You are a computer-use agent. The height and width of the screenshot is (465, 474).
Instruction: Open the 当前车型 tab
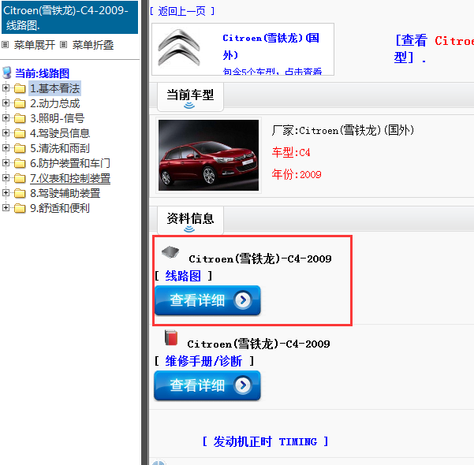[x=190, y=97]
